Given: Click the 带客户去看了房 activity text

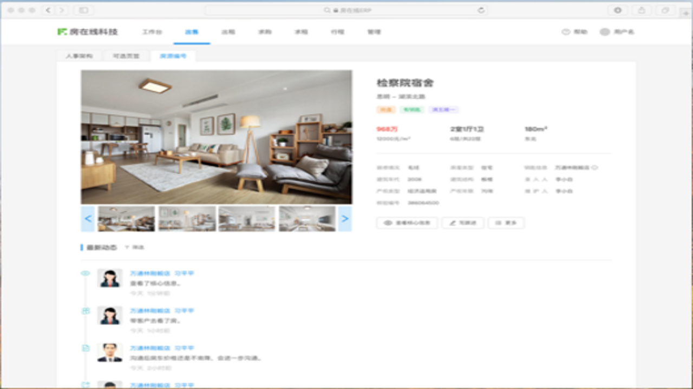Looking at the screenshot, I should click(x=155, y=320).
